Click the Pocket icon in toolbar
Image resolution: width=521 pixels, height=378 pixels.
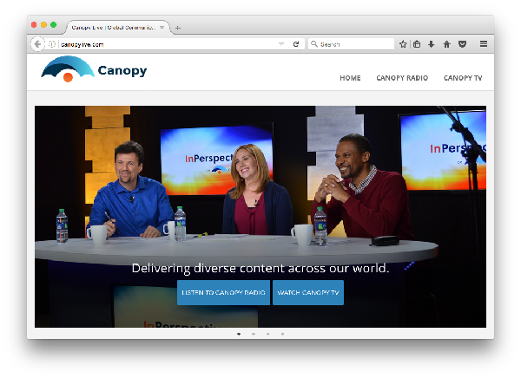[x=462, y=44]
